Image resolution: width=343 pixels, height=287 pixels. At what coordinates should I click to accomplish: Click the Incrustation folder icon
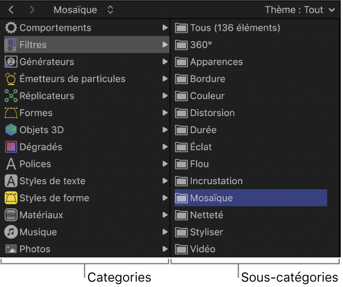tap(182, 181)
